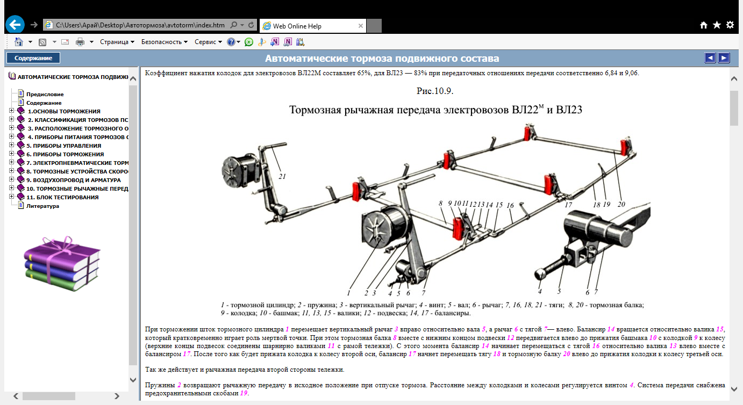Click the next topic right arrow button

tap(724, 58)
